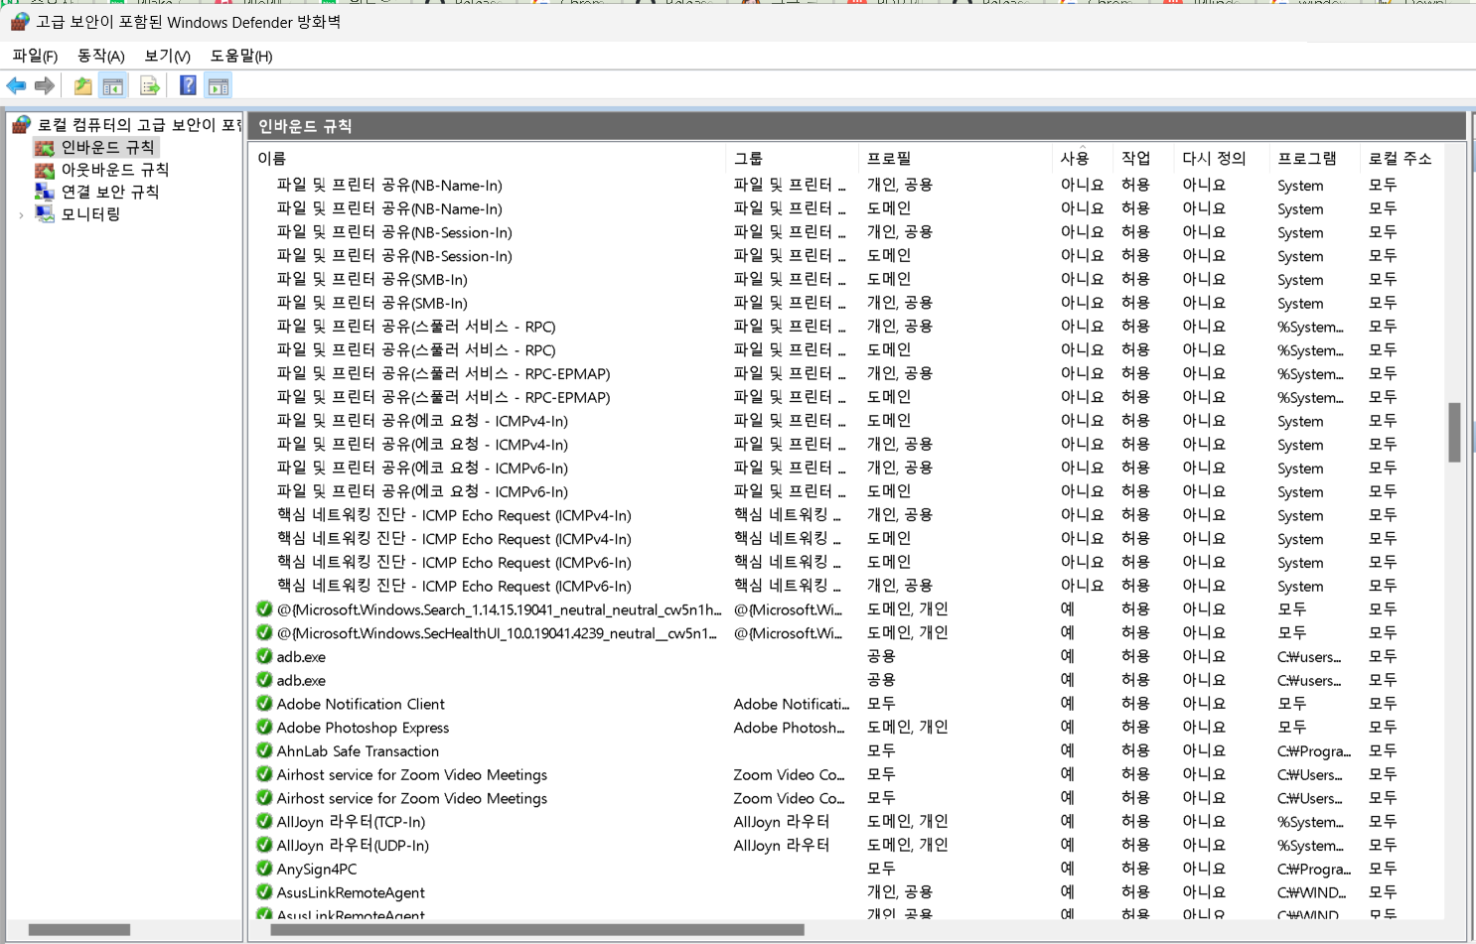
Task: Open the 도움말(H) menu
Action: [241, 57]
